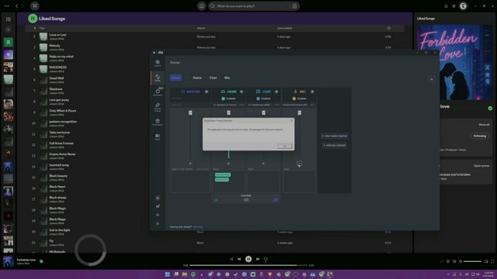Open the Windows Start button on taskbar

(x=168, y=274)
